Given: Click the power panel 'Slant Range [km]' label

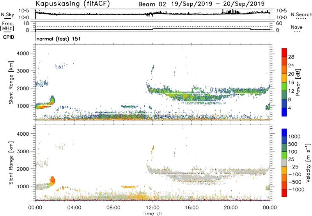Looking at the screenshot, I should coord(11,82).
